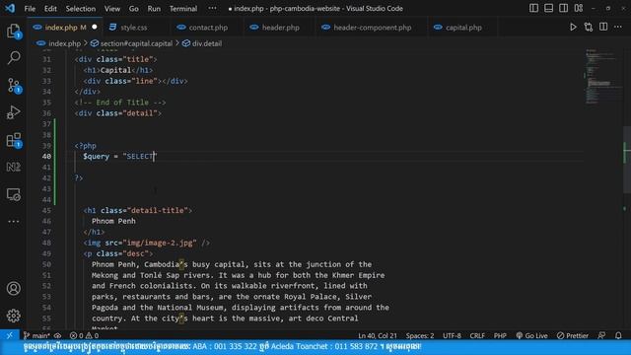Switch to the index.php tab

[65, 28]
